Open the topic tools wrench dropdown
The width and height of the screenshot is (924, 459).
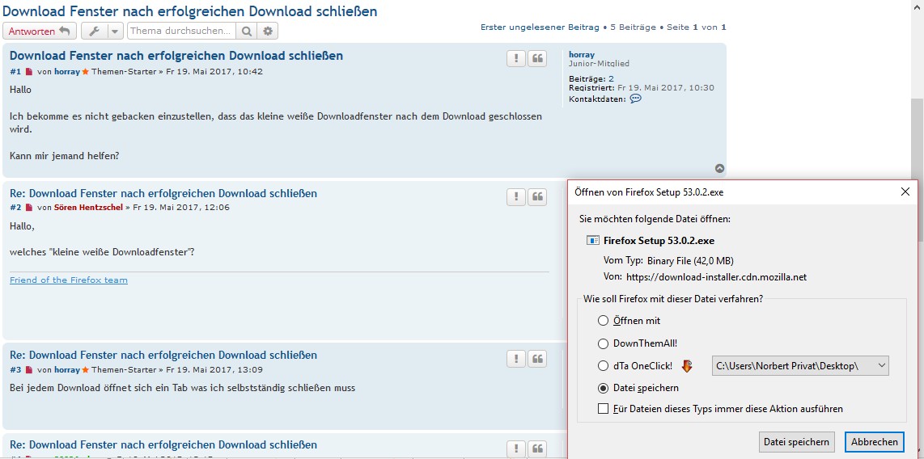103,31
